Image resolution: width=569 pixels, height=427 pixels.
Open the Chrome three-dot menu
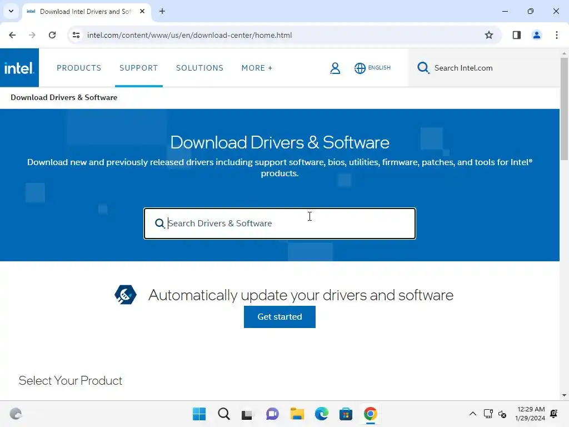(557, 35)
